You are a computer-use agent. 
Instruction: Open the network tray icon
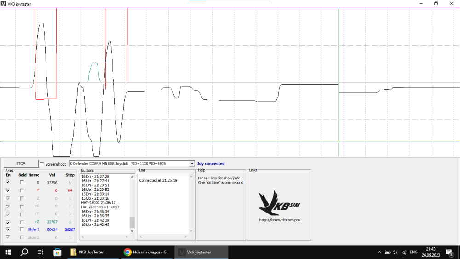pyautogui.click(x=404, y=252)
